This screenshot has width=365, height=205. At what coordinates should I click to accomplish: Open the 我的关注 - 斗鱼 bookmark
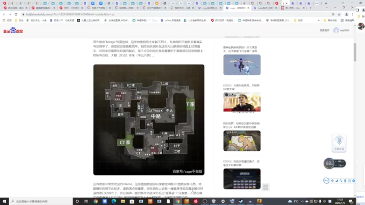36,20
